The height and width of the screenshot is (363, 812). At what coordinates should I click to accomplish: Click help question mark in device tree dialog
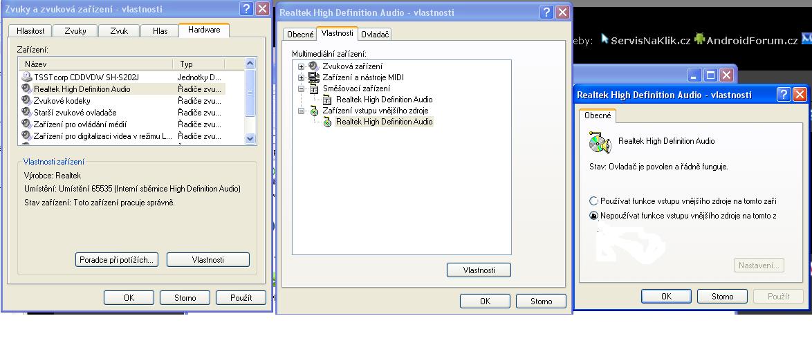pos(546,12)
